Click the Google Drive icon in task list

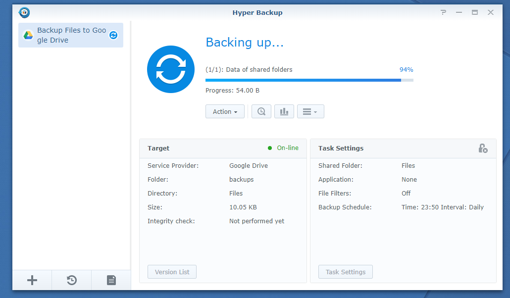tap(28, 35)
